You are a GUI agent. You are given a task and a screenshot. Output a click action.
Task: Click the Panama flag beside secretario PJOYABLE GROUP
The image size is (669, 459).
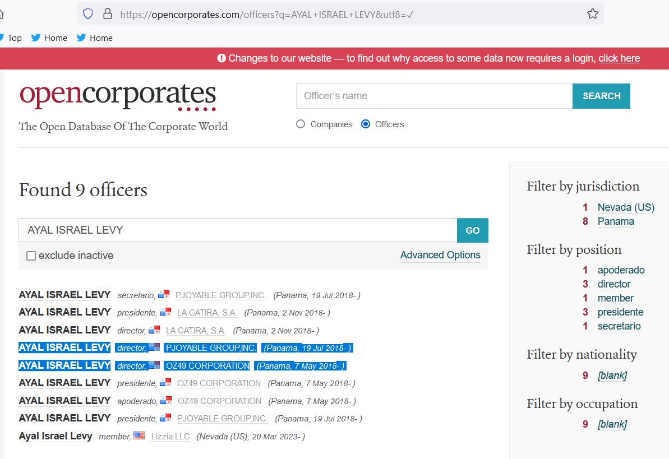click(163, 294)
